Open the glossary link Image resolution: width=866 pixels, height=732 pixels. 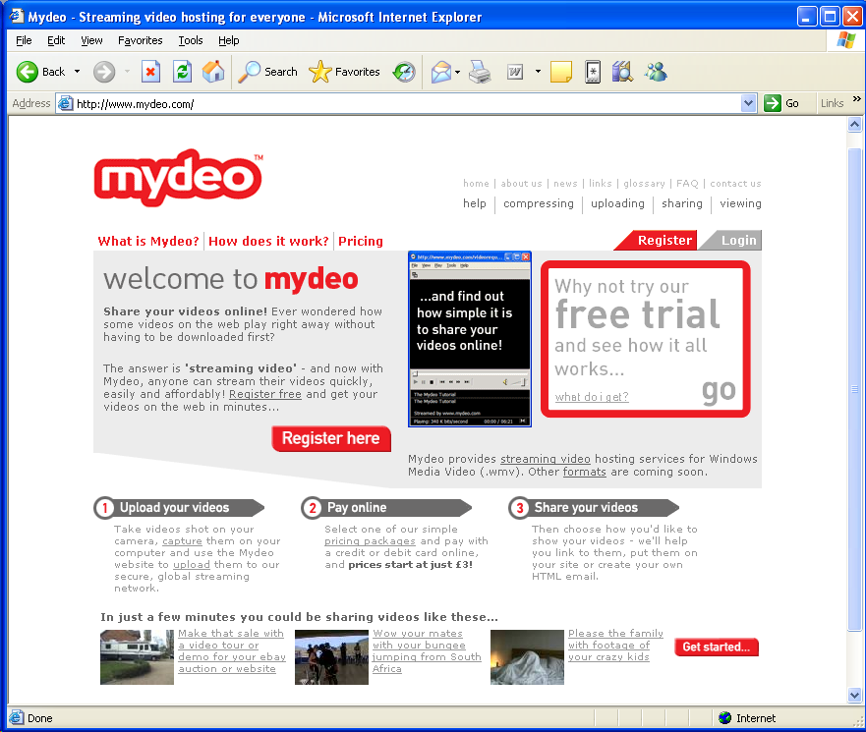(644, 184)
